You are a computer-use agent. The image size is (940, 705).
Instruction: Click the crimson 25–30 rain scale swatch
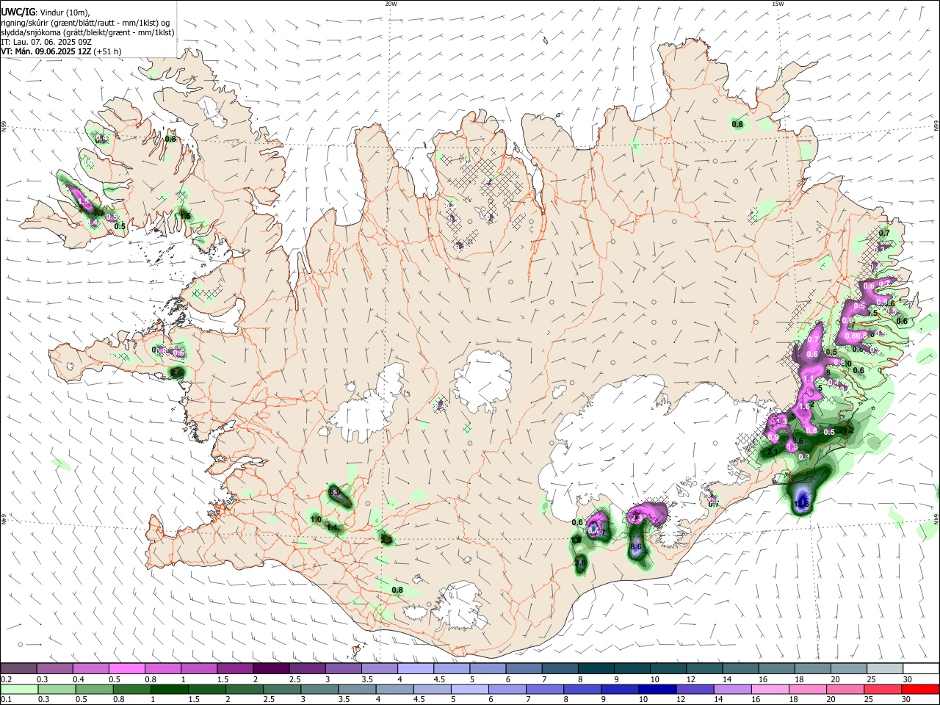(x=884, y=689)
